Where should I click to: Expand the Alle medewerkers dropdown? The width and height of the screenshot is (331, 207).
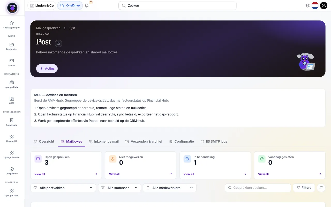coord(170,188)
